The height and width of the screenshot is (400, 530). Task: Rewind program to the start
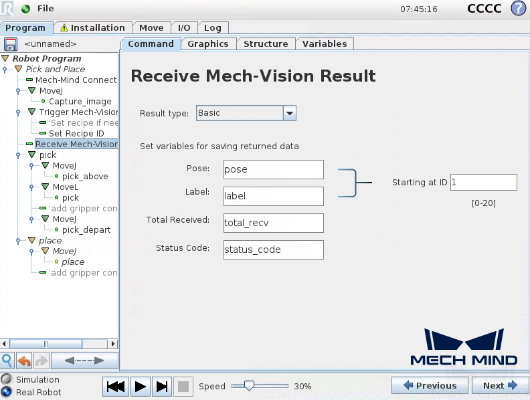[x=116, y=386]
